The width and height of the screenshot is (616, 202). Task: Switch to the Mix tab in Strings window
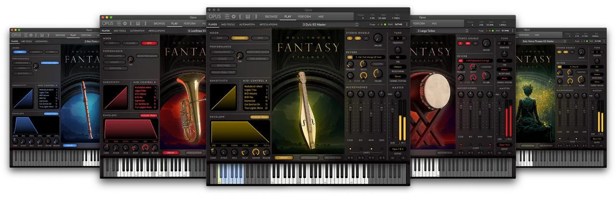(x=321, y=17)
